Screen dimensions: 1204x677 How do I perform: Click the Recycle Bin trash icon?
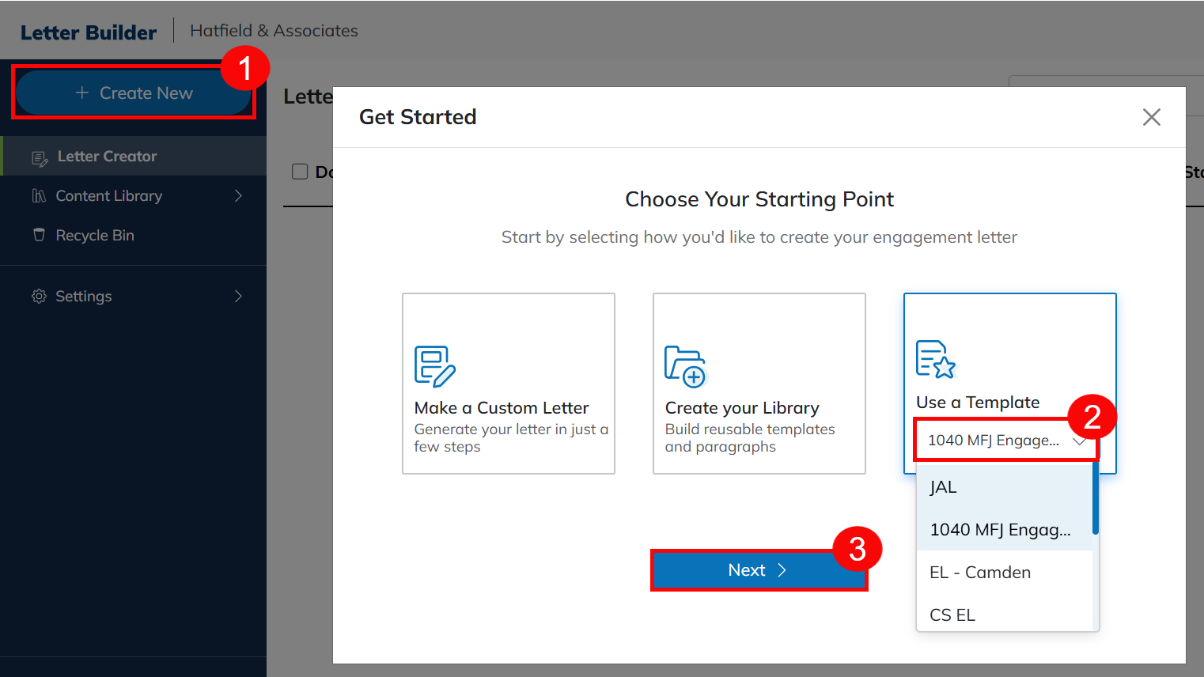[x=39, y=235]
